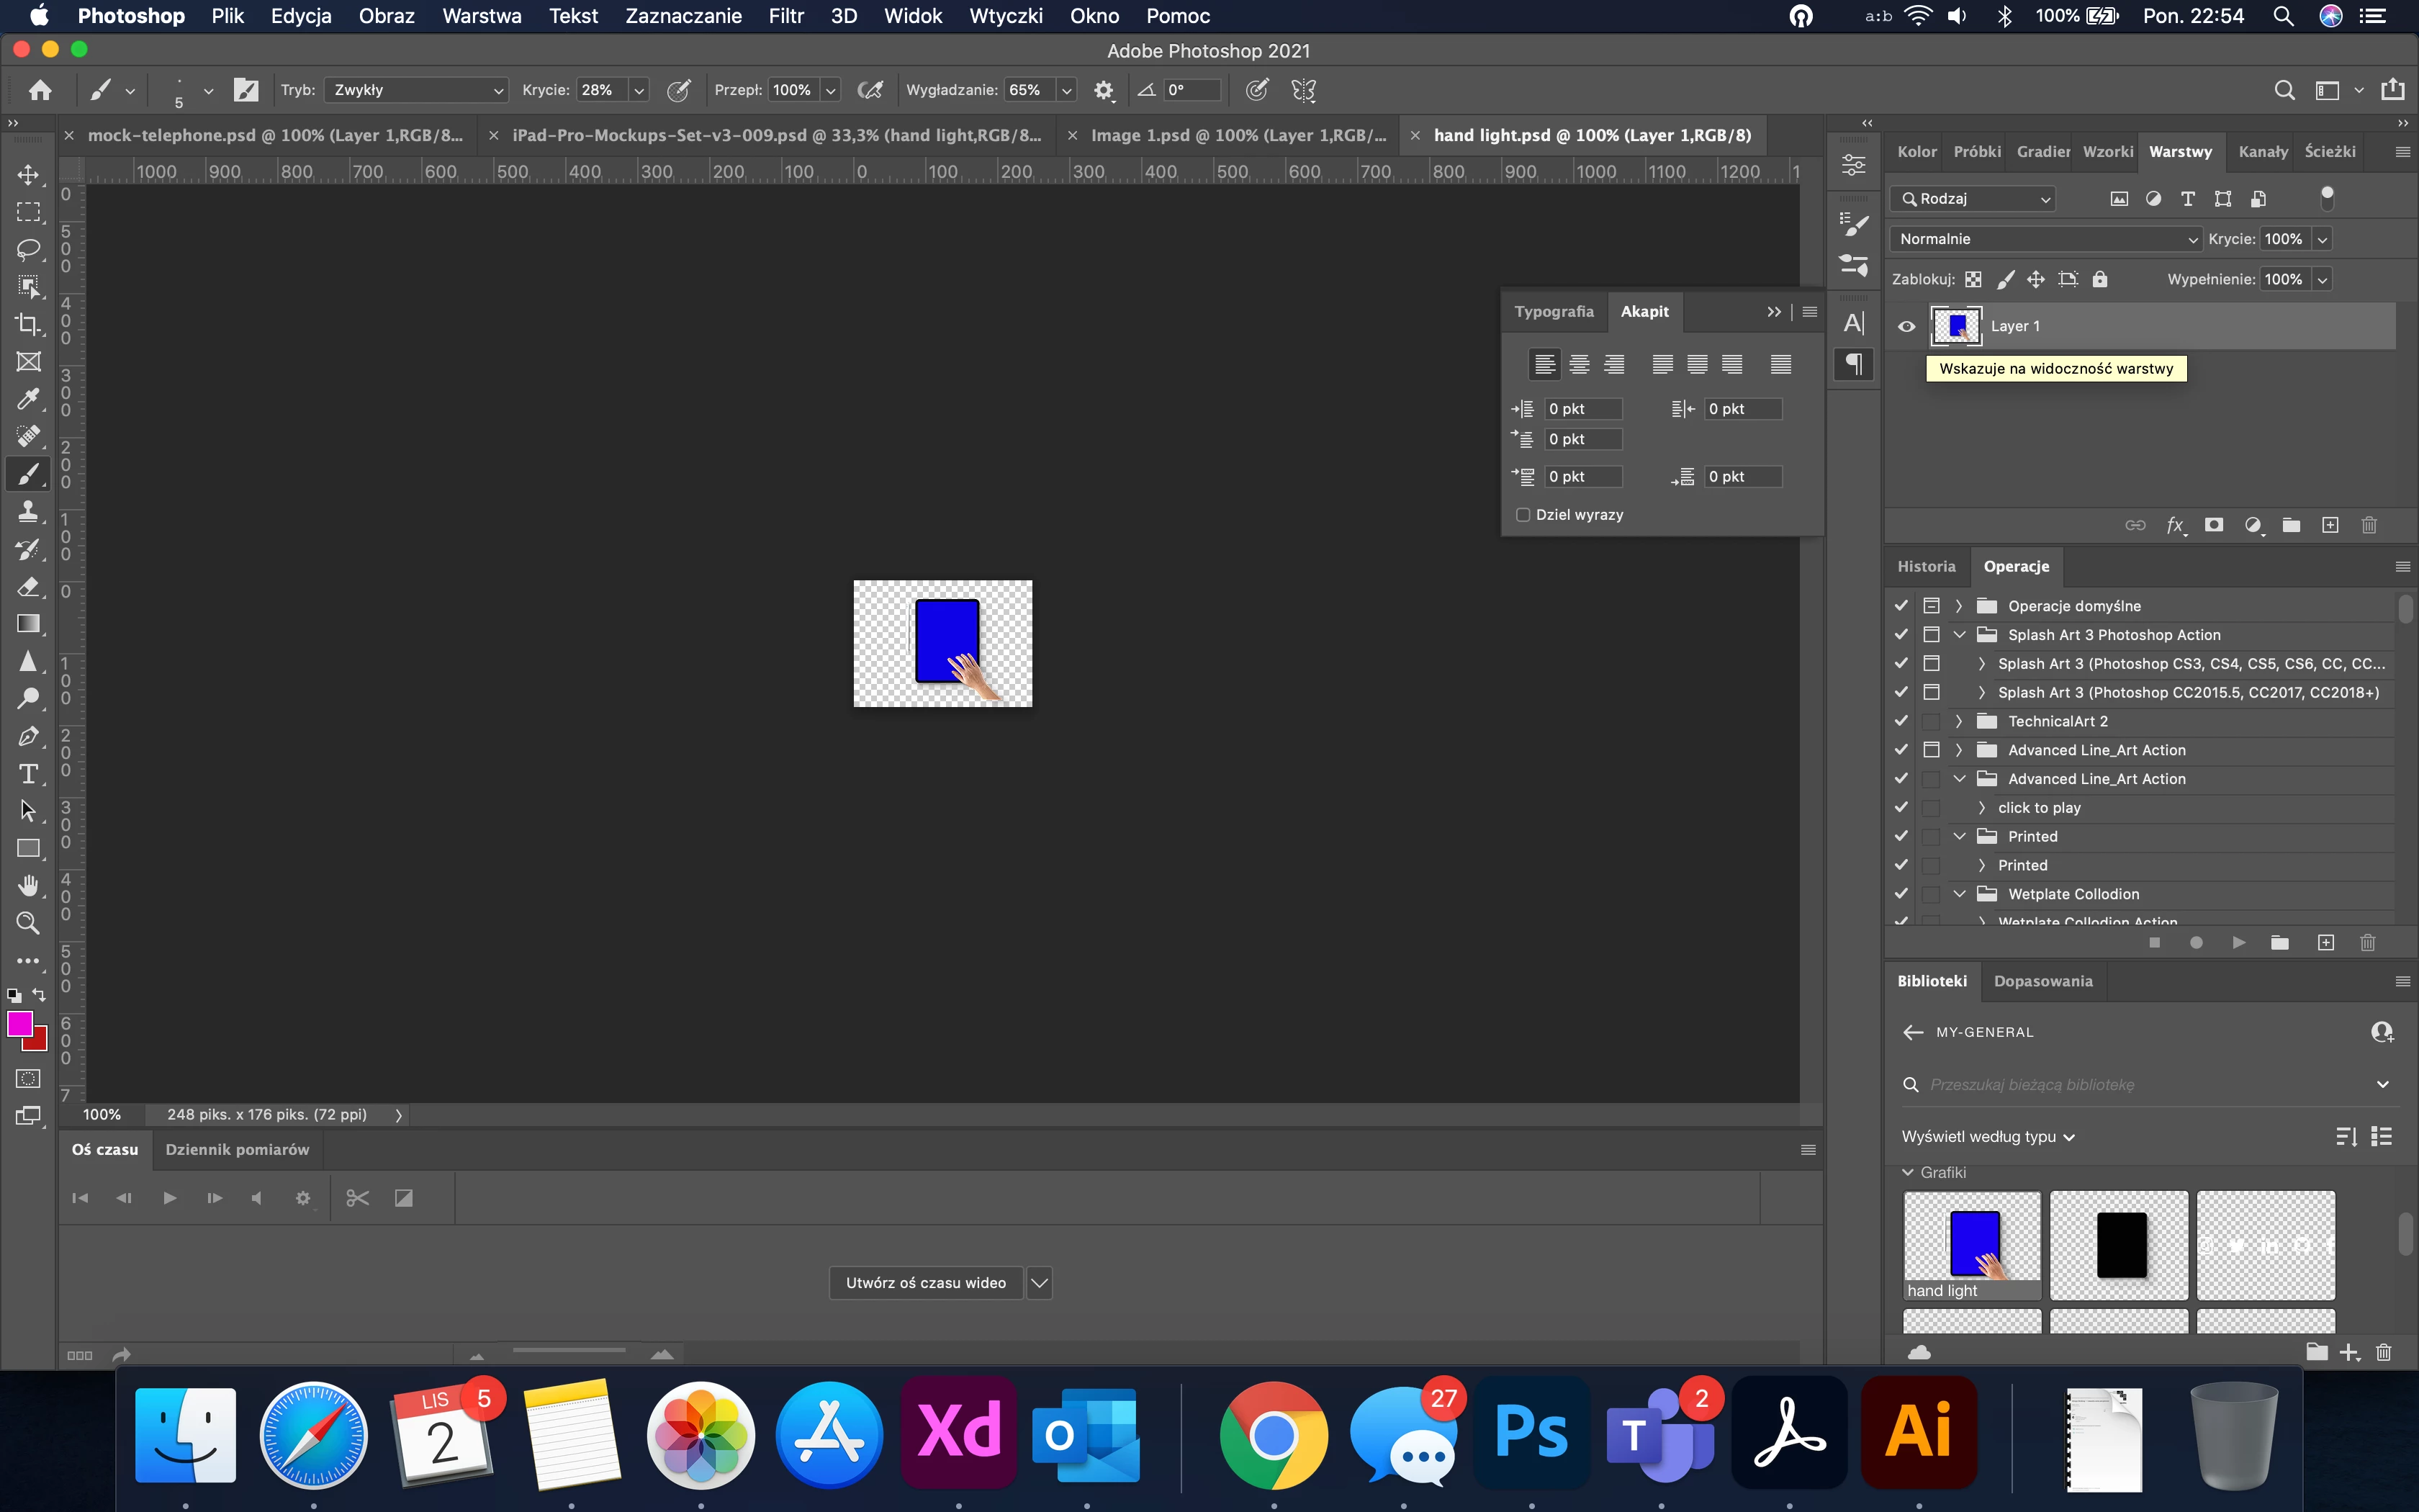Switch to the Kanały tab
Screen dimensions: 2419x1512
click(x=2262, y=151)
